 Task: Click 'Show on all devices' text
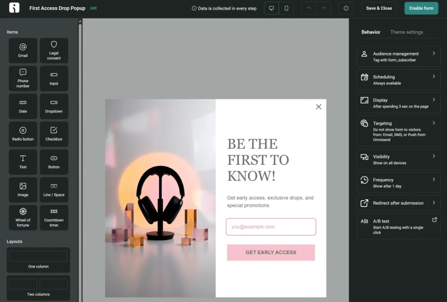(390, 163)
